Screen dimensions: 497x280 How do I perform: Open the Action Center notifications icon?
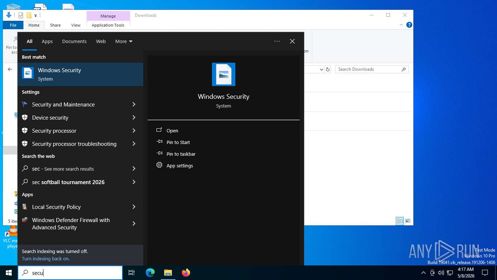485,273
